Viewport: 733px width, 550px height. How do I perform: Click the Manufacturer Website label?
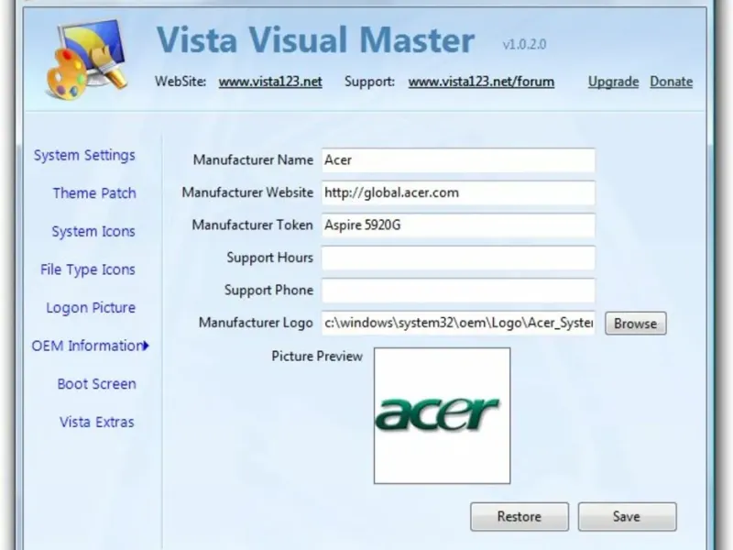(x=247, y=192)
